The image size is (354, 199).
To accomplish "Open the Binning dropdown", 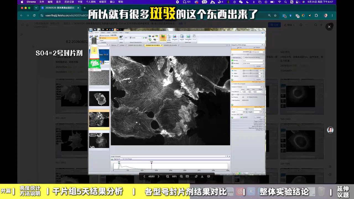I will (x=253, y=61).
